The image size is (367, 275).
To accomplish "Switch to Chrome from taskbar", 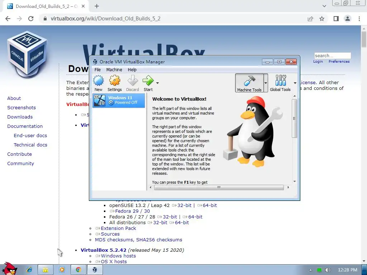I will click(x=78, y=270).
